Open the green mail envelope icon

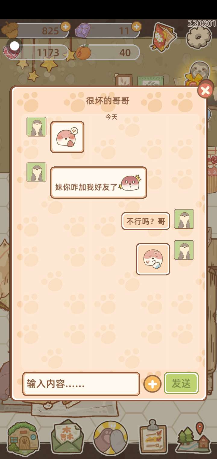coord(67,437)
